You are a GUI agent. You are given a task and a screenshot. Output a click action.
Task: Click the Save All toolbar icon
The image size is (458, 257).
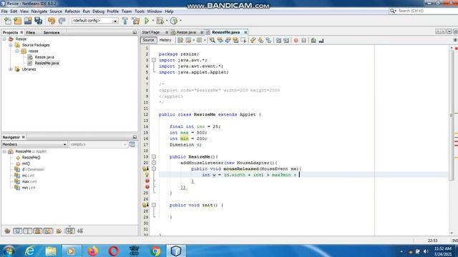click(38, 21)
